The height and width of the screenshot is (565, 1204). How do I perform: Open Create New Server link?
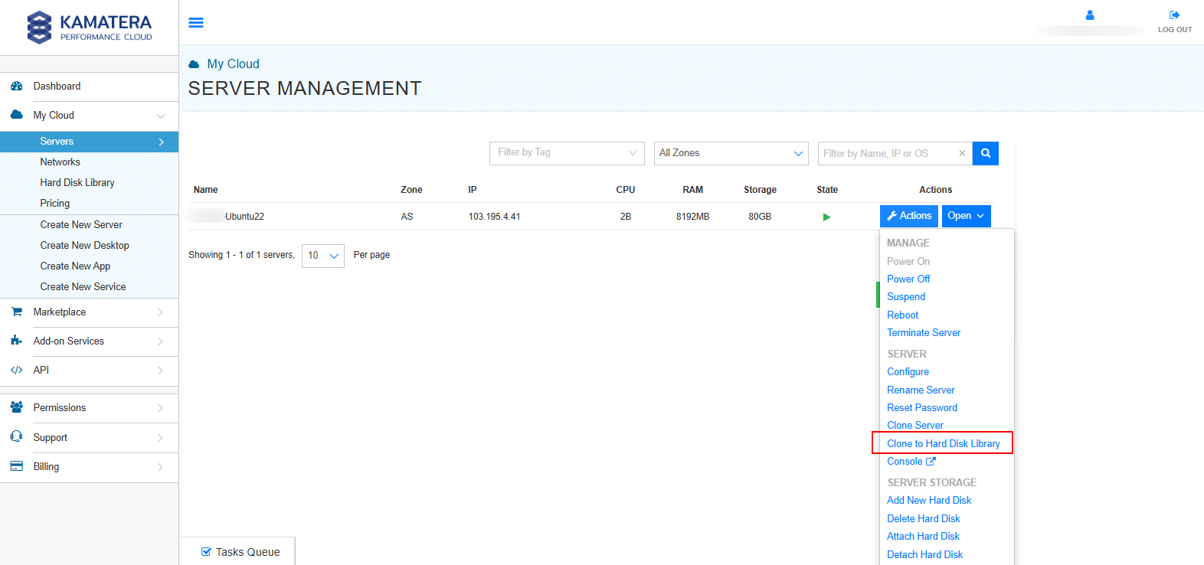coord(81,224)
